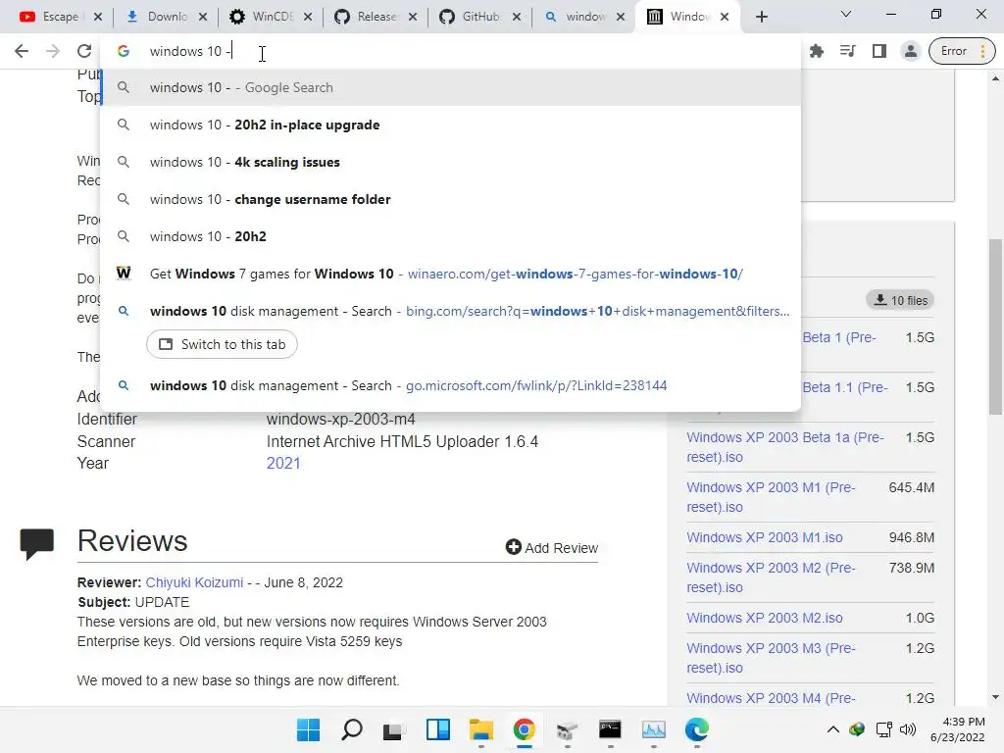Open the volume tray icon
Viewport: 1004px width, 753px height.
pyautogui.click(x=907, y=729)
